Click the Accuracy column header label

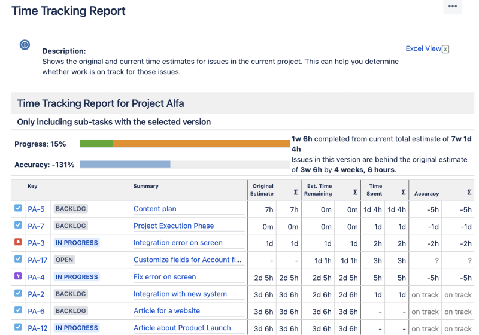click(426, 194)
